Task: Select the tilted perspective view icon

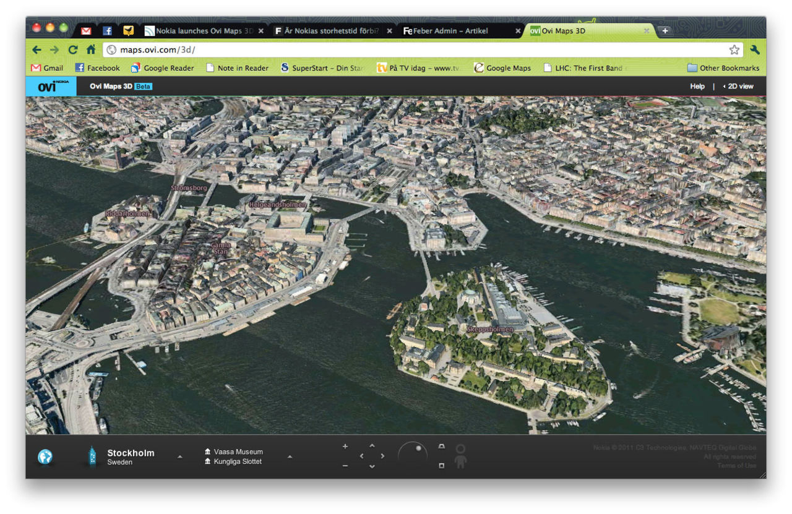Action: tap(441, 447)
